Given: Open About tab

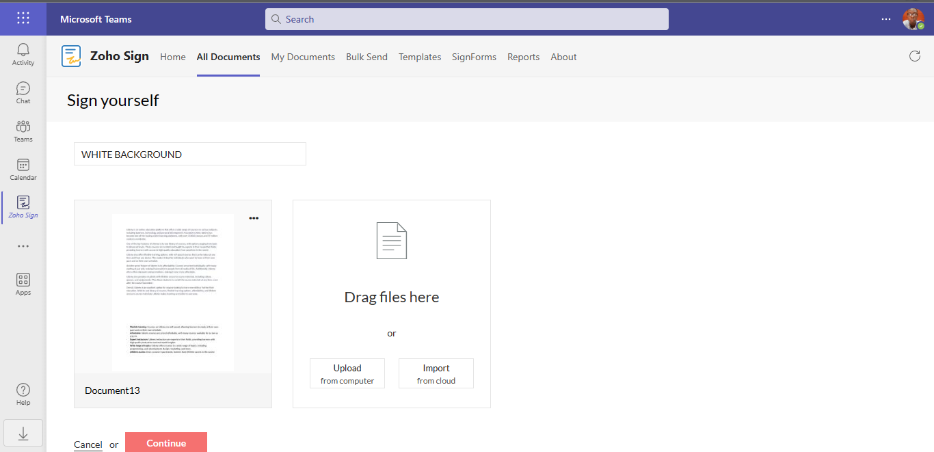Looking at the screenshot, I should pos(563,57).
